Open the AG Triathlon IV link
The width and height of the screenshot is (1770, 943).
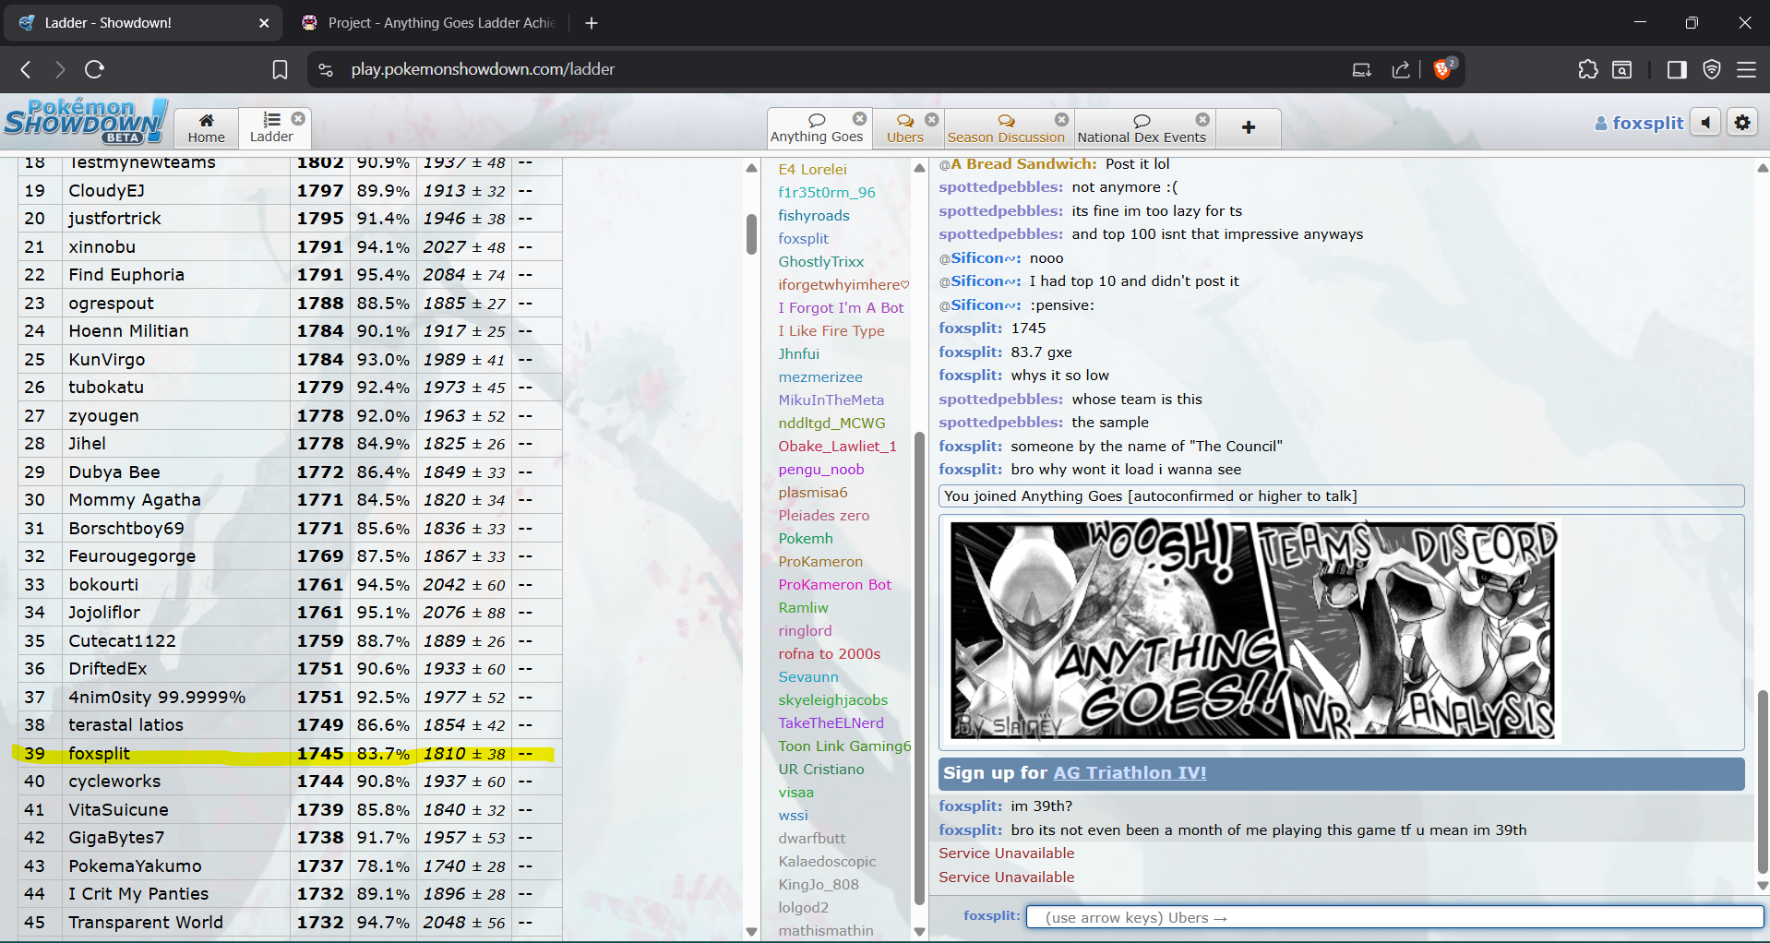[1130, 773]
